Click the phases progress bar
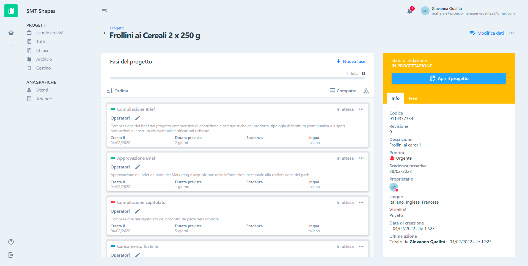 tap(238, 78)
